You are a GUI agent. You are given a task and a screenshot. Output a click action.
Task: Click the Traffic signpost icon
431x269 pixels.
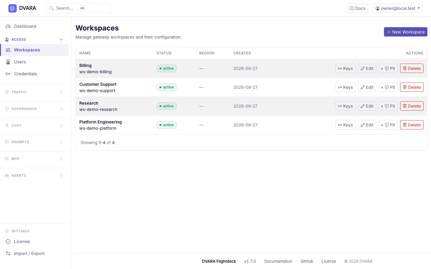[7, 92]
